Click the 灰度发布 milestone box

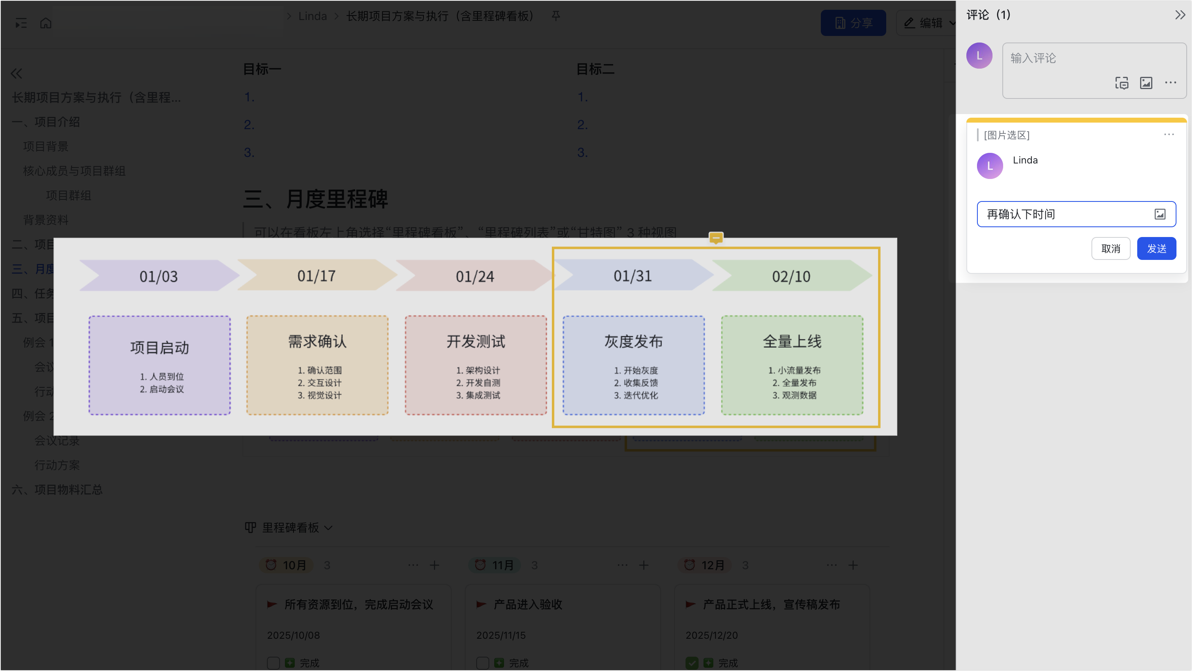click(x=634, y=365)
